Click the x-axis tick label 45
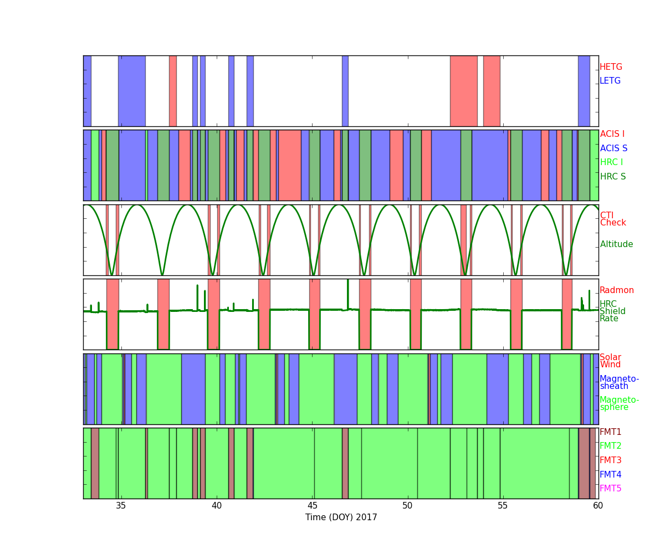 (x=313, y=506)
